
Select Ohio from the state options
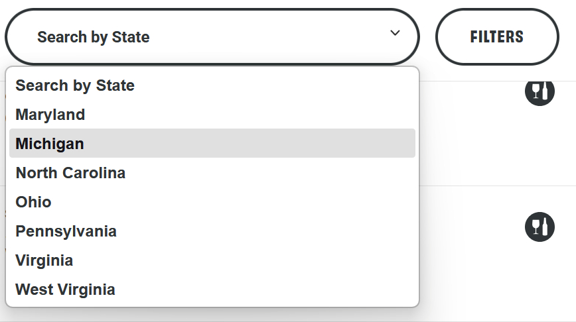[33, 202]
